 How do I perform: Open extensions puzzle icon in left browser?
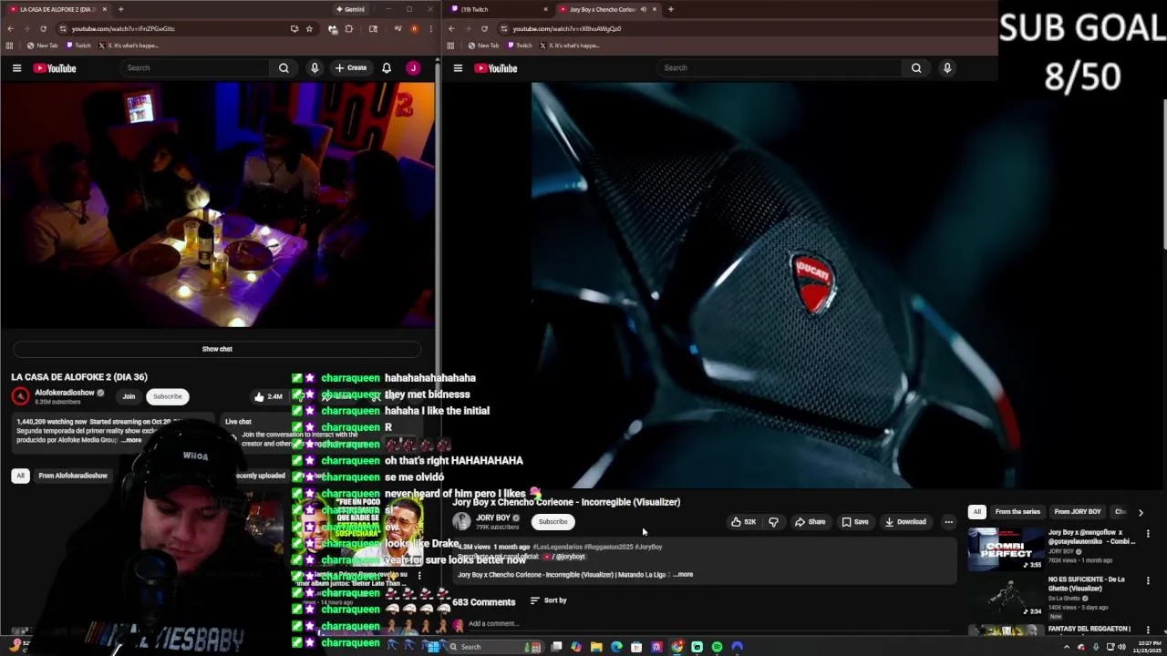tap(348, 28)
